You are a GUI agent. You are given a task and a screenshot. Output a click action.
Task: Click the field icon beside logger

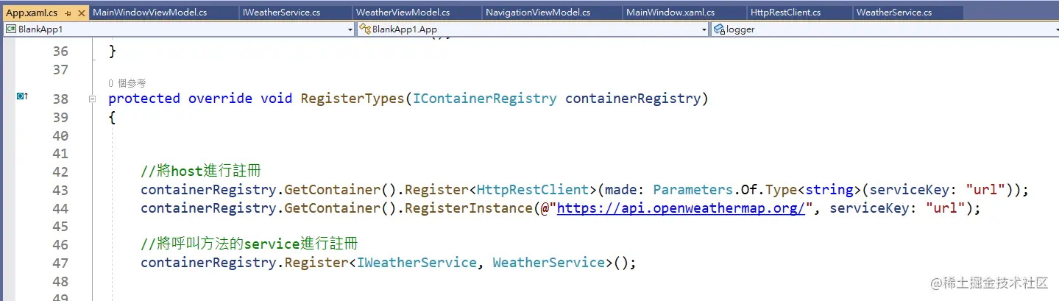click(720, 29)
